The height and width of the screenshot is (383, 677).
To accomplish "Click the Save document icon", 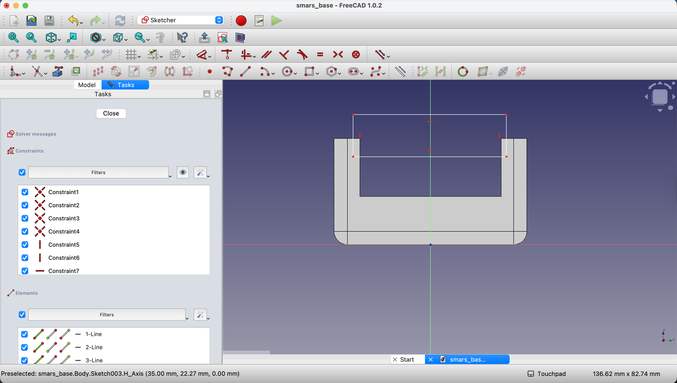I will coord(49,21).
